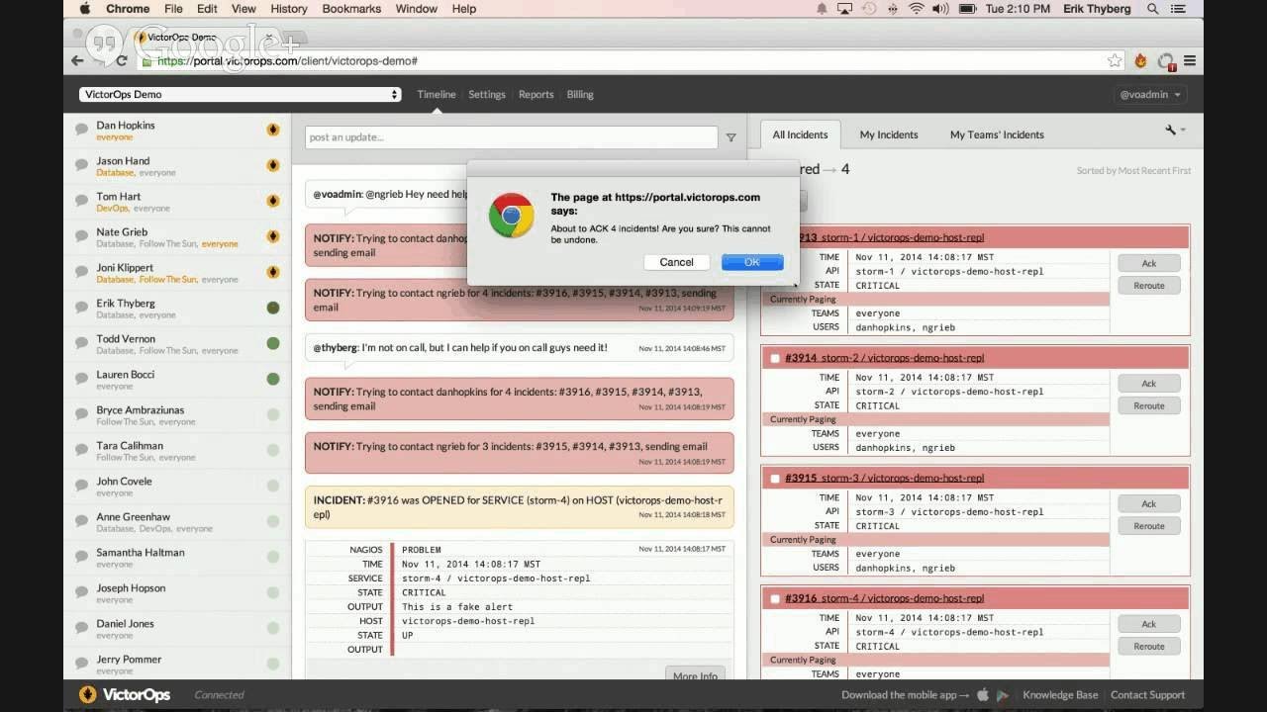Open chat bubble next to Nate Grieb
The image size is (1267, 712).
pyautogui.click(x=82, y=236)
